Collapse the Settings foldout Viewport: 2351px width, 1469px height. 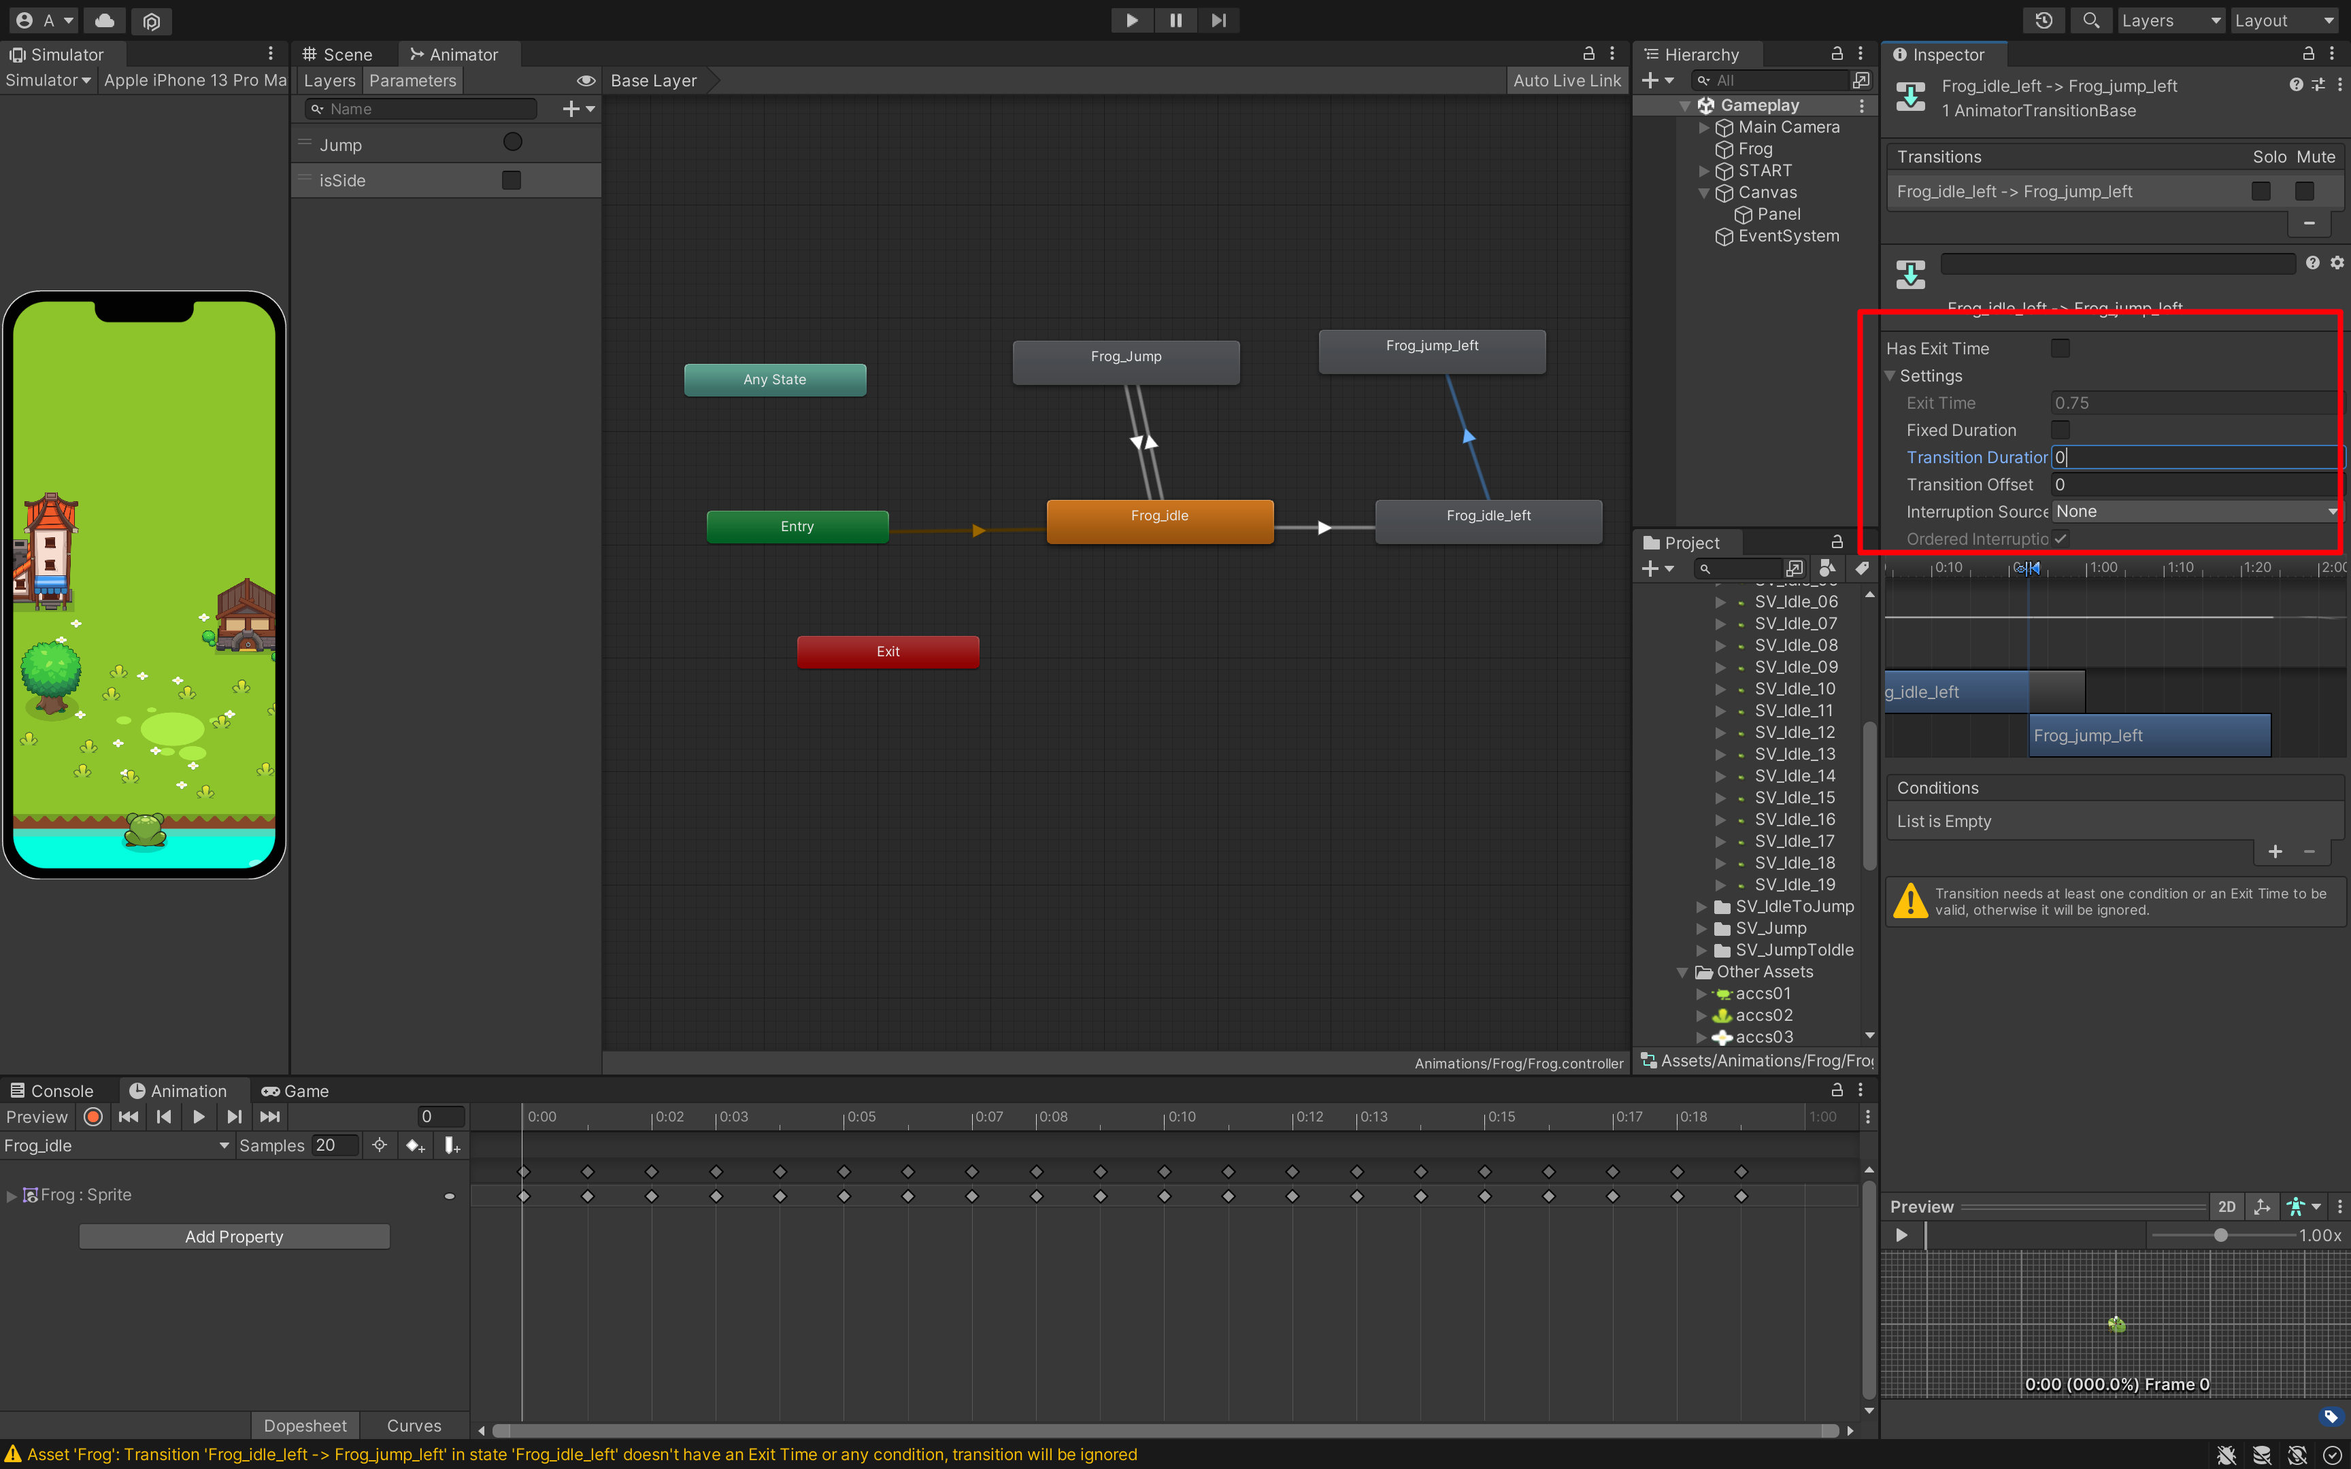click(1890, 376)
